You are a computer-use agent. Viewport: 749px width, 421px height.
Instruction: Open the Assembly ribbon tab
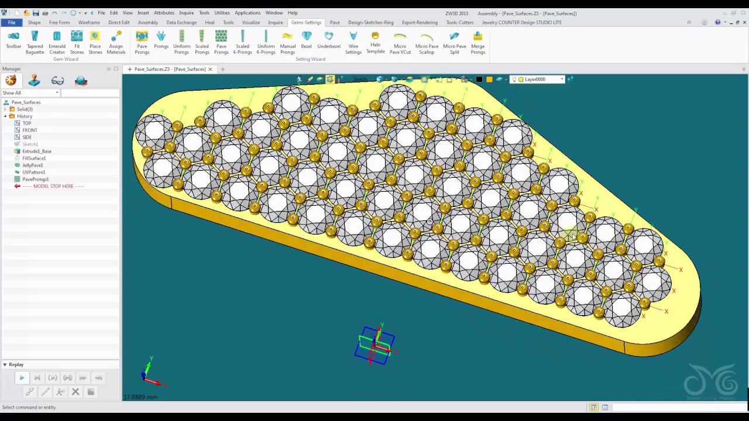pyautogui.click(x=147, y=22)
